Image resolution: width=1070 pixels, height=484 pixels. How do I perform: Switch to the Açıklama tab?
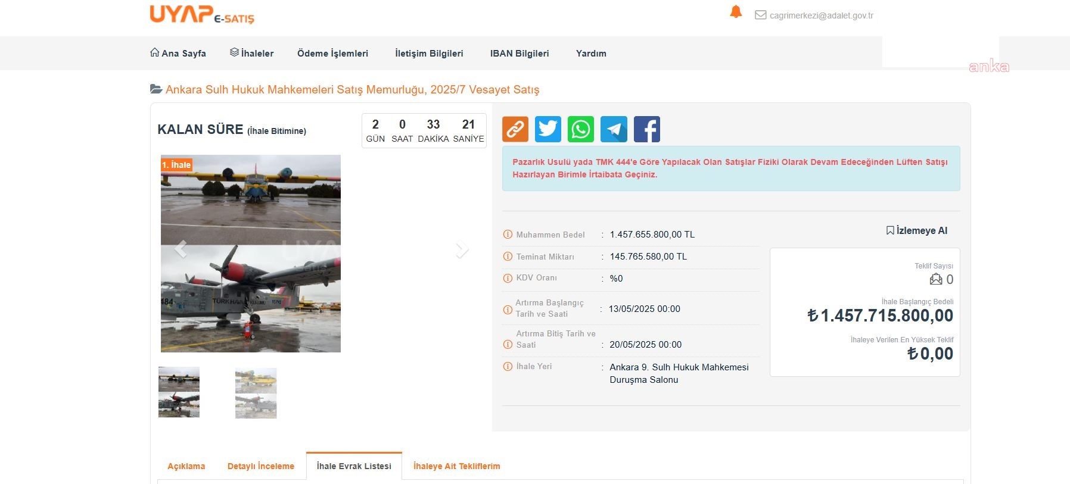pyautogui.click(x=186, y=466)
